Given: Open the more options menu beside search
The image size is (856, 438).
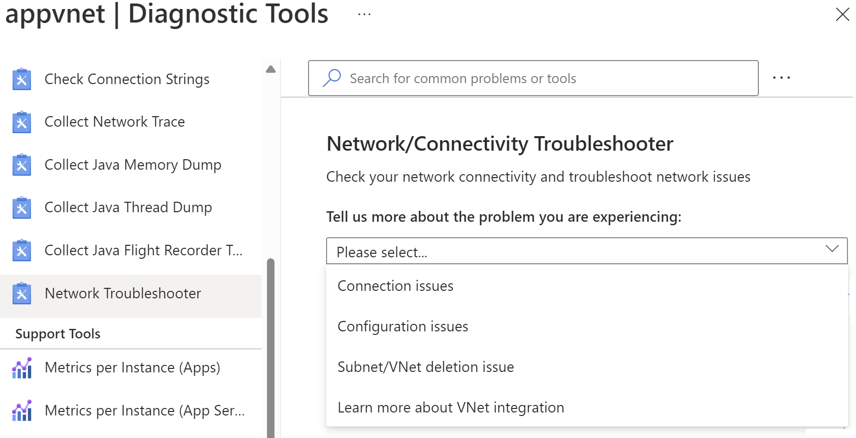Looking at the screenshot, I should [781, 78].
